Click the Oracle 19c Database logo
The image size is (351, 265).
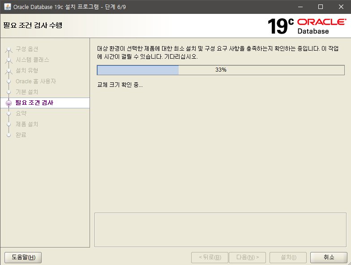307,26
